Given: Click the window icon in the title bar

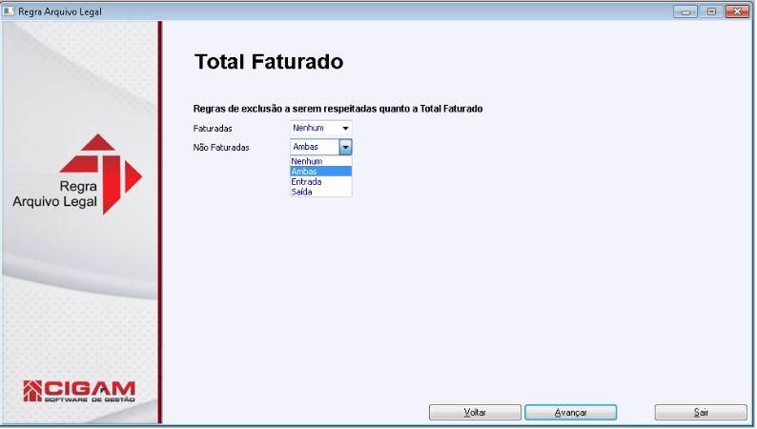Looking at the screenshot, I should click(x=9, y=10).
